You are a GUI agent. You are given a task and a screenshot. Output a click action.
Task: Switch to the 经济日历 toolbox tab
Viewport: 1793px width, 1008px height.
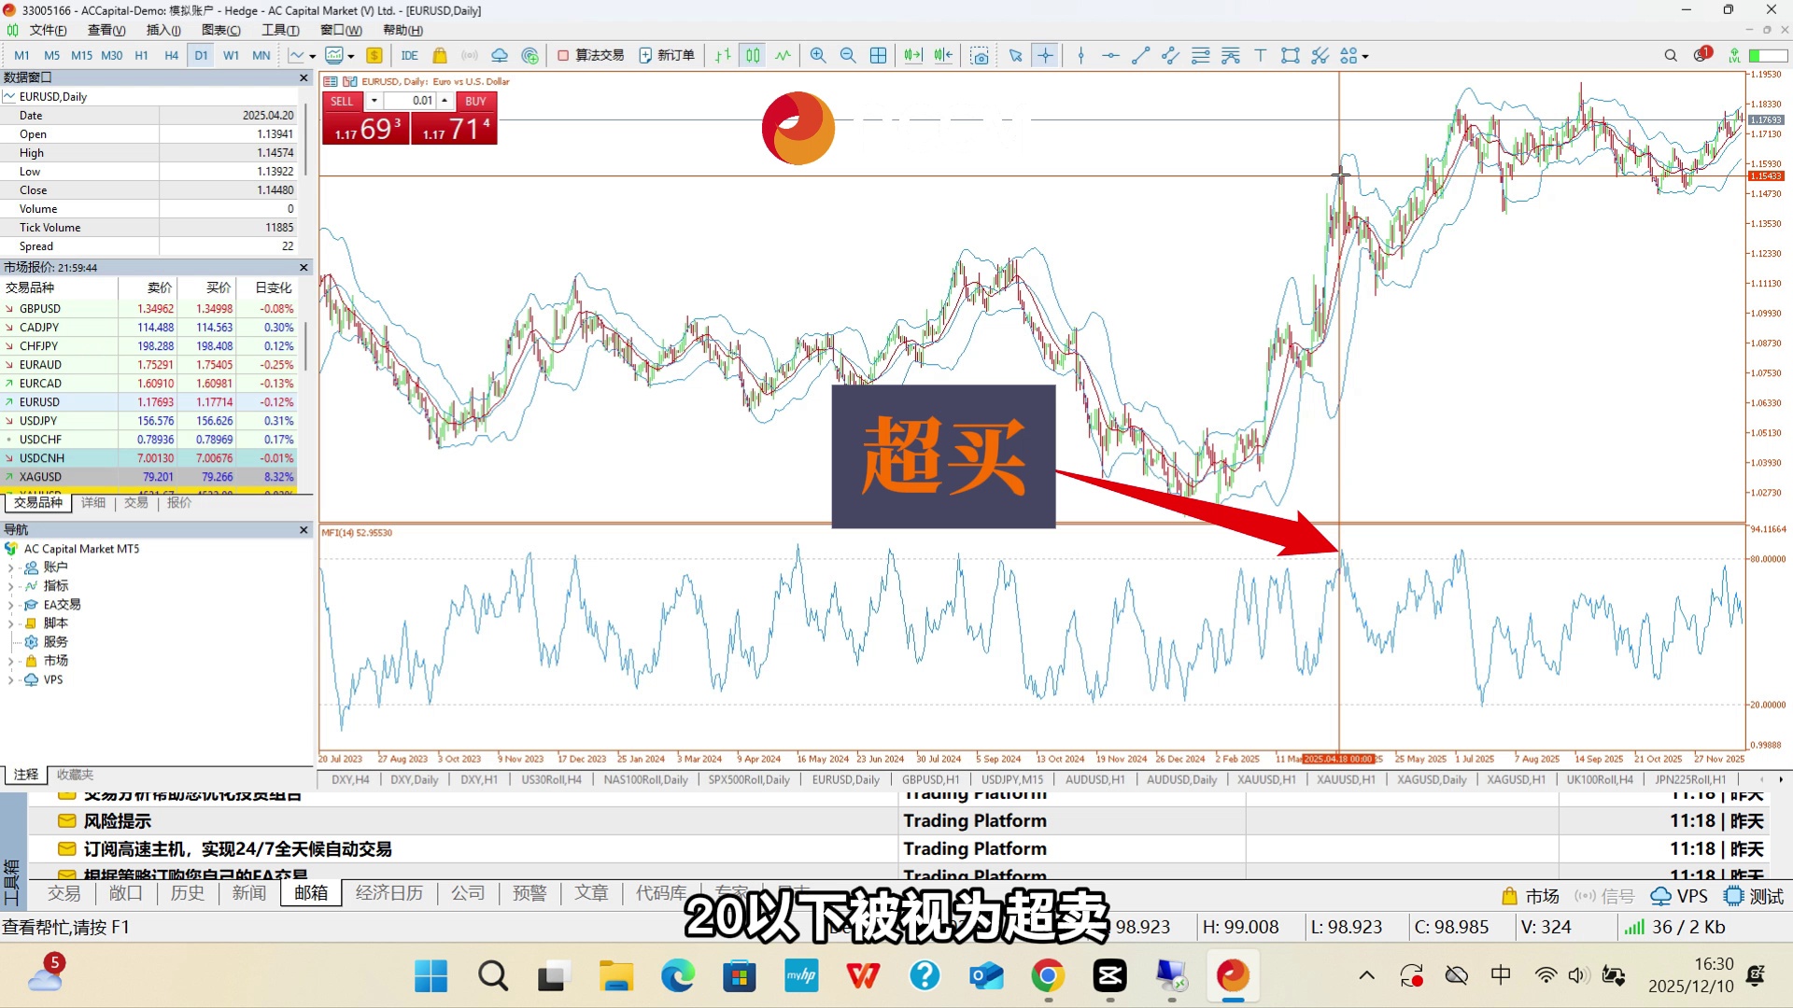point(388,893)
